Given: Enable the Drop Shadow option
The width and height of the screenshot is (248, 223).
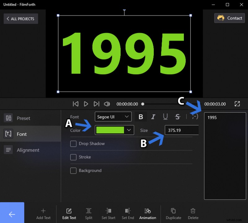Looking at the screenshot, I should 73,144.
